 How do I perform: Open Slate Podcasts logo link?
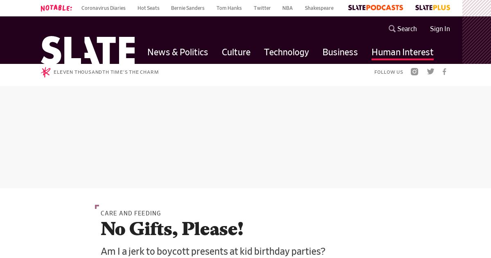point(375,8)
